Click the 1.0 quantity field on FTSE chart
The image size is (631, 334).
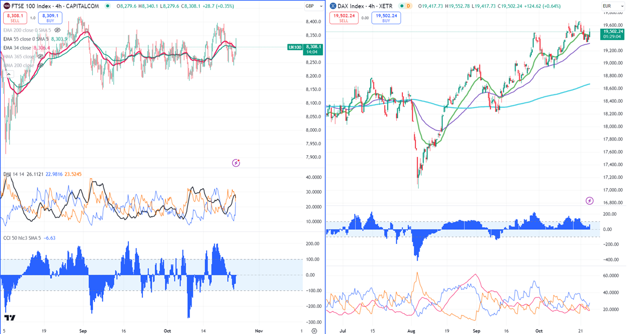tap(33, 18)
